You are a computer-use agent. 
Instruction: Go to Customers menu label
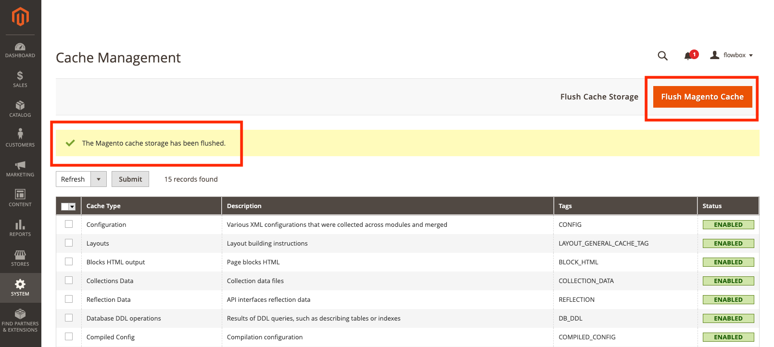20,145
